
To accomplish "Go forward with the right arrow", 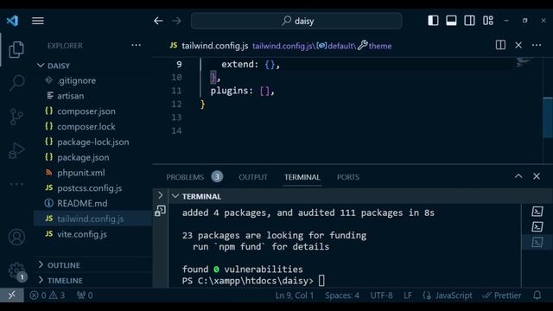I will tap(176, 21).
